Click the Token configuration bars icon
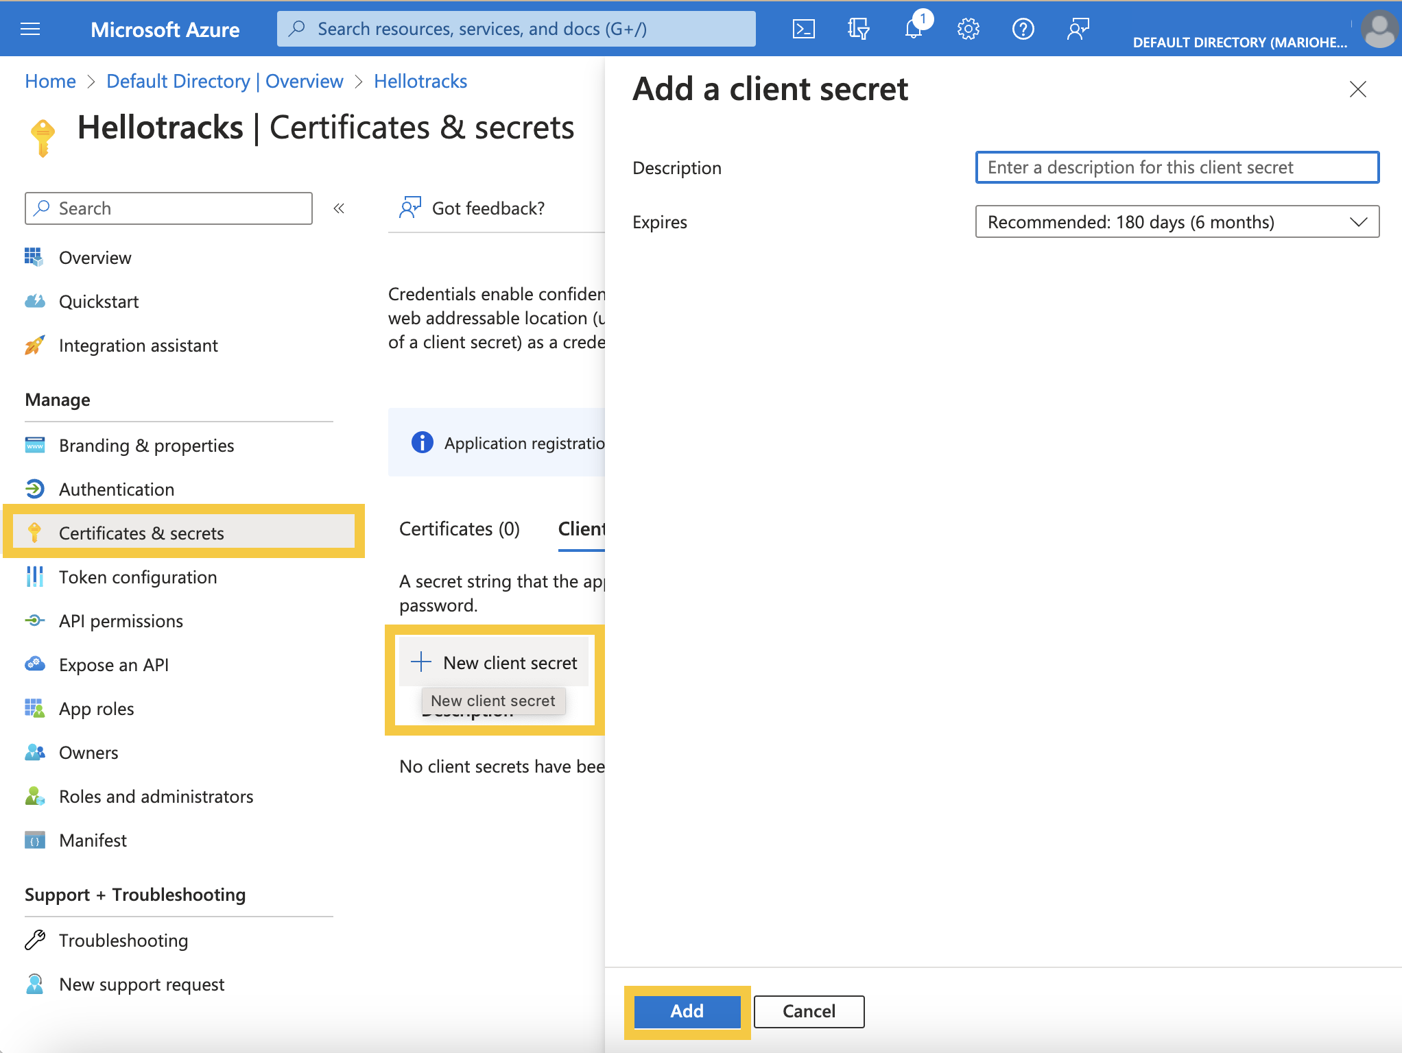This screenshot has width=1402, height=1053. point(34,577)
